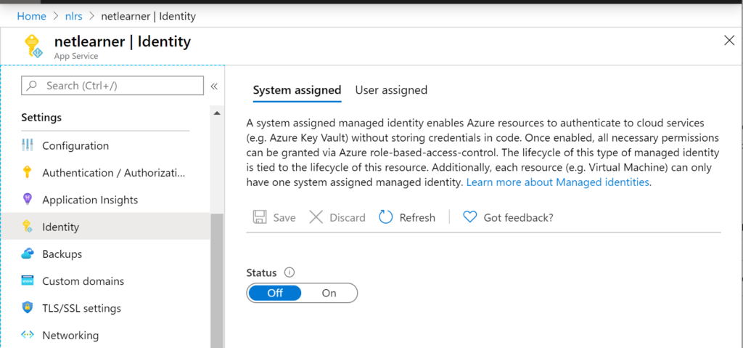743x348 pixels.
Task: Click the Discard X icon
Action: point(316,217)
